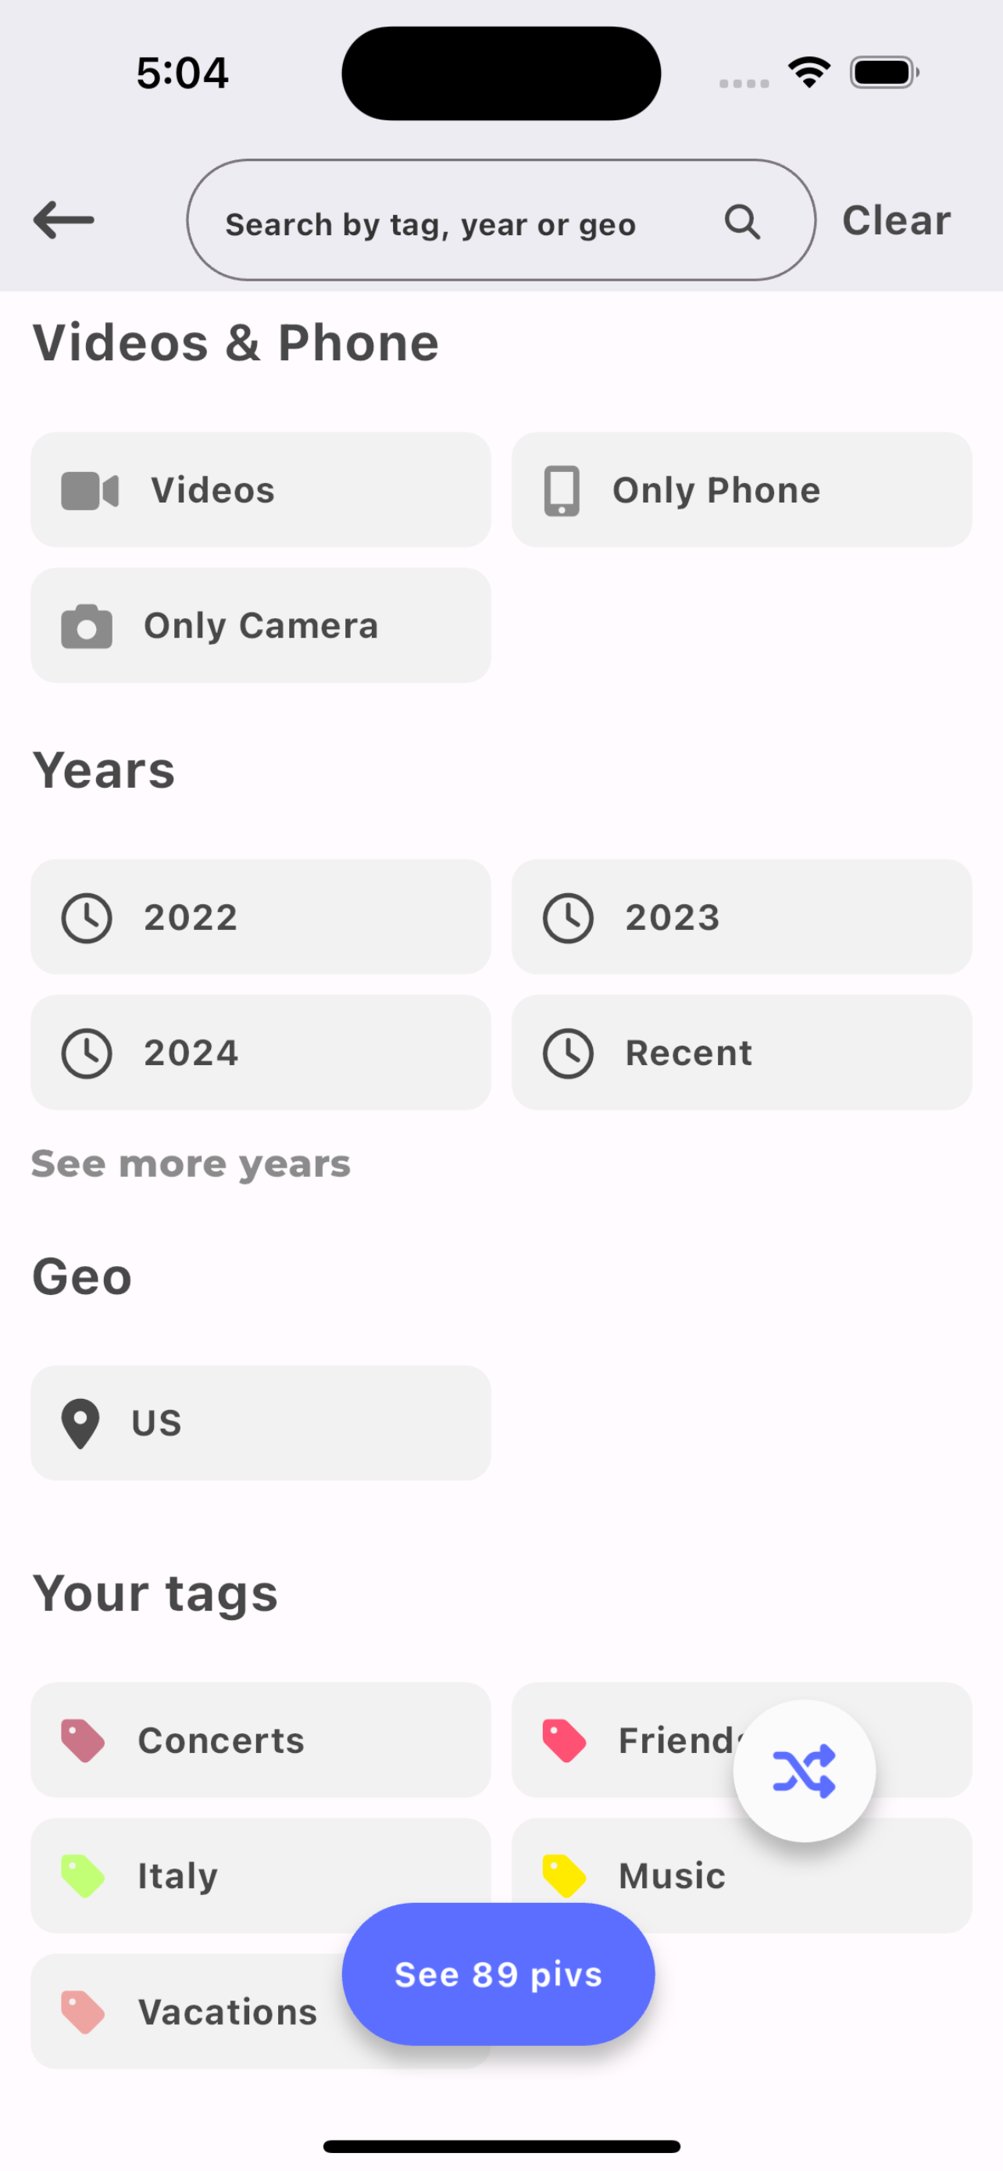The image size is (1003, 2171).
Task: Tap the phone icon beside Only Phone
Action: tap(562, 491)
